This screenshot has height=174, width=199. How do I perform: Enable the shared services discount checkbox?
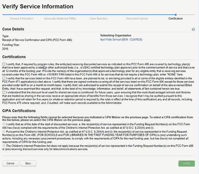(4, 92)
